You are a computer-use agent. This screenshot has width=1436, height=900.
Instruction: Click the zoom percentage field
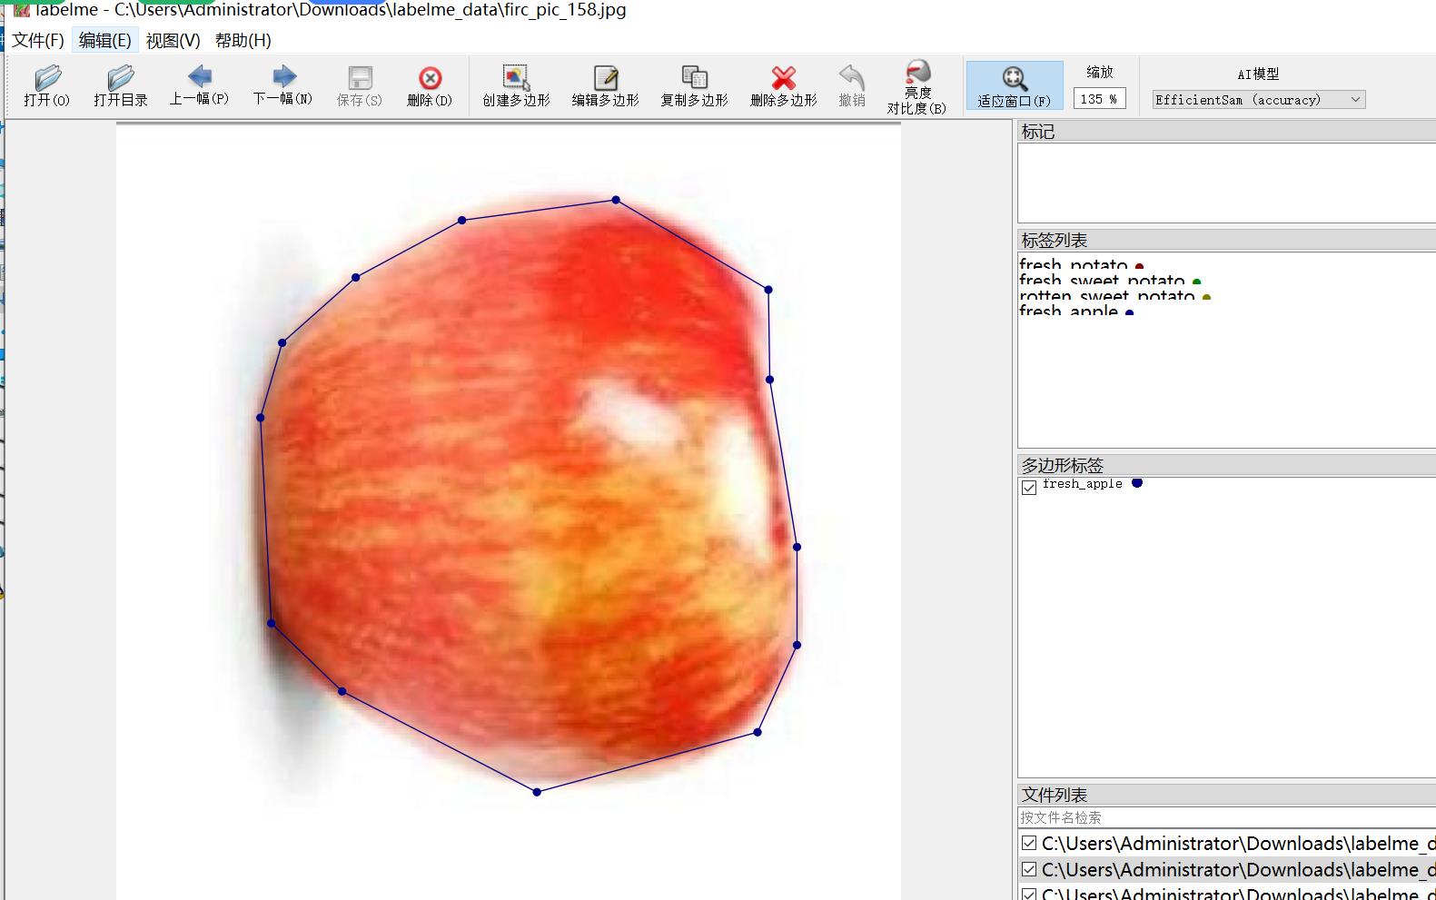[1099, 99]
